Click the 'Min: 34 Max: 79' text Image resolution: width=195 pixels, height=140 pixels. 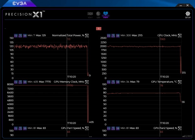130,82
